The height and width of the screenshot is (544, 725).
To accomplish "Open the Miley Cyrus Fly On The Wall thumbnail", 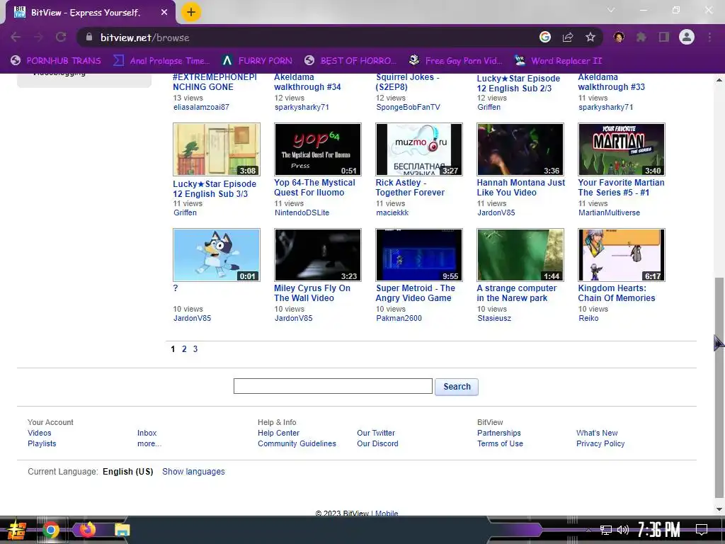I will pos(318,255).
